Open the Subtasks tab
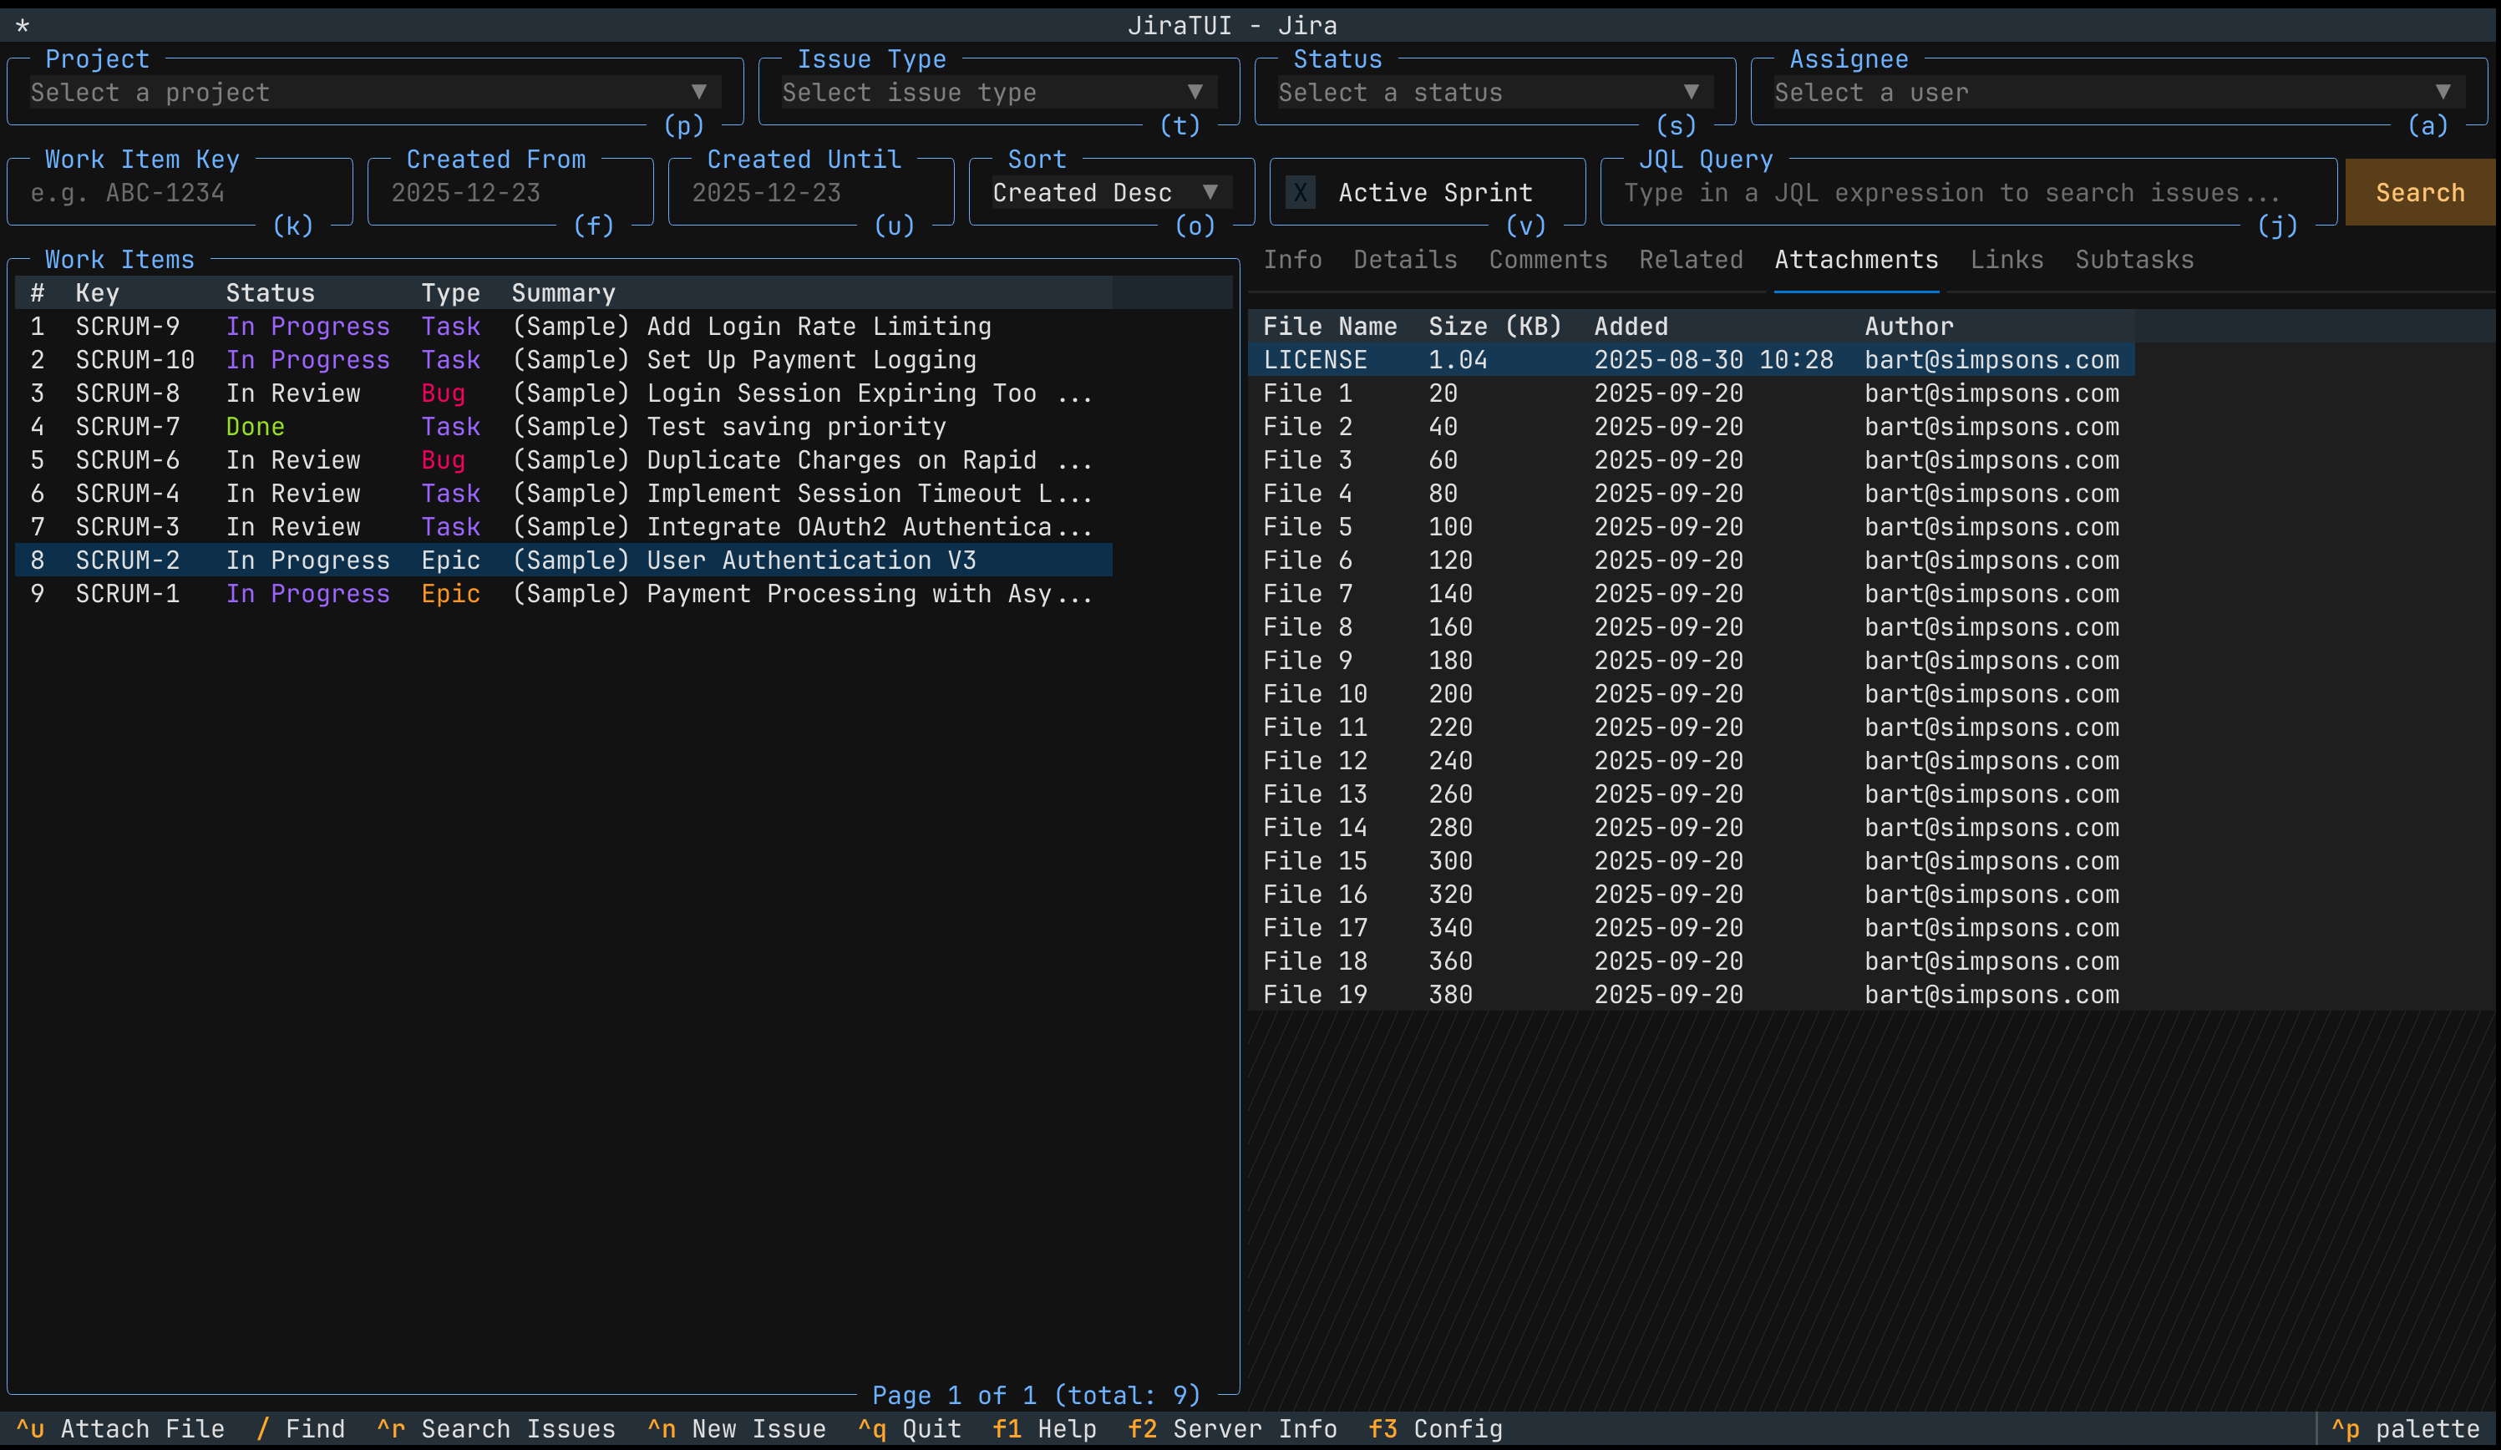Screen dimensions: 2501x1450 pos(2133,260)
